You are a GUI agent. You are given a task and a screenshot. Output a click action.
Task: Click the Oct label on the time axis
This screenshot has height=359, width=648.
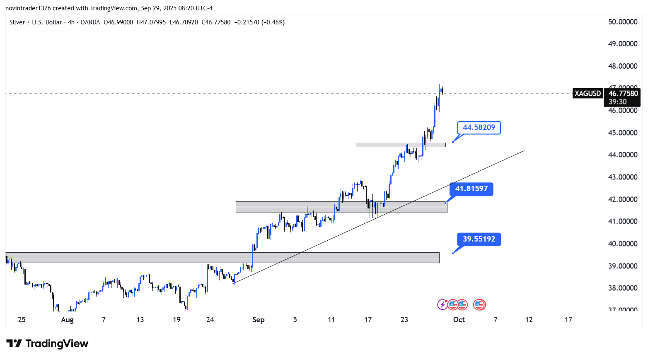pos(459,320)
